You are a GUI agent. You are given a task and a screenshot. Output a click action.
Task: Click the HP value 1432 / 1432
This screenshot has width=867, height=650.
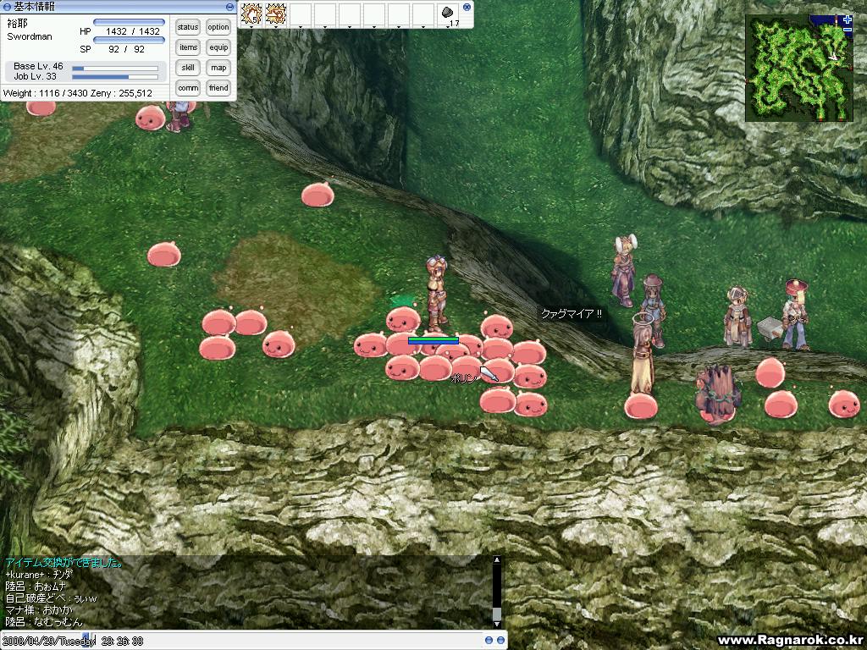pyautogui.click(x=133, y=31)
